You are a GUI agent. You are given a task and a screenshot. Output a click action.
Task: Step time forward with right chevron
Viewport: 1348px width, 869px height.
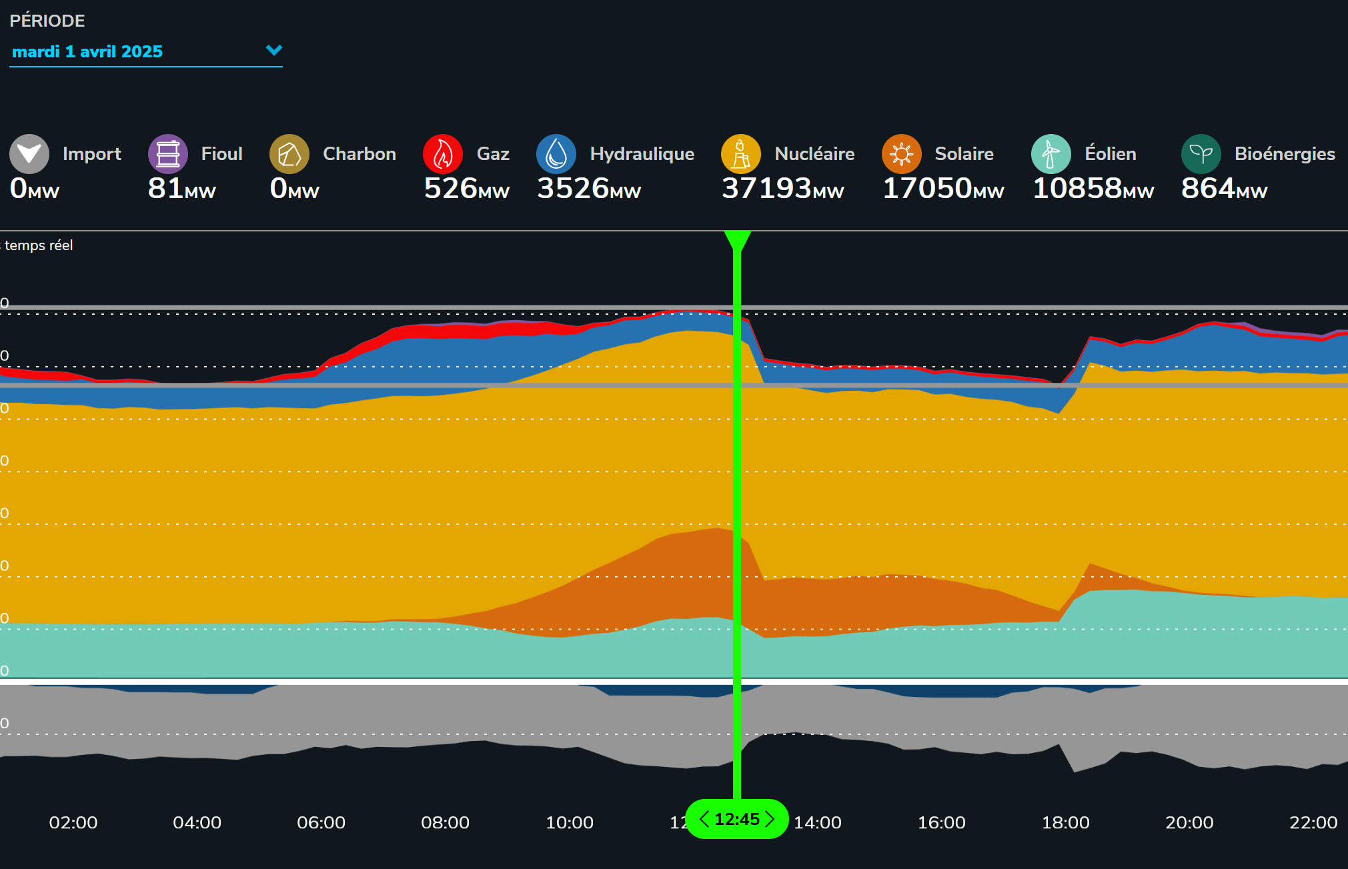(770, 819)
